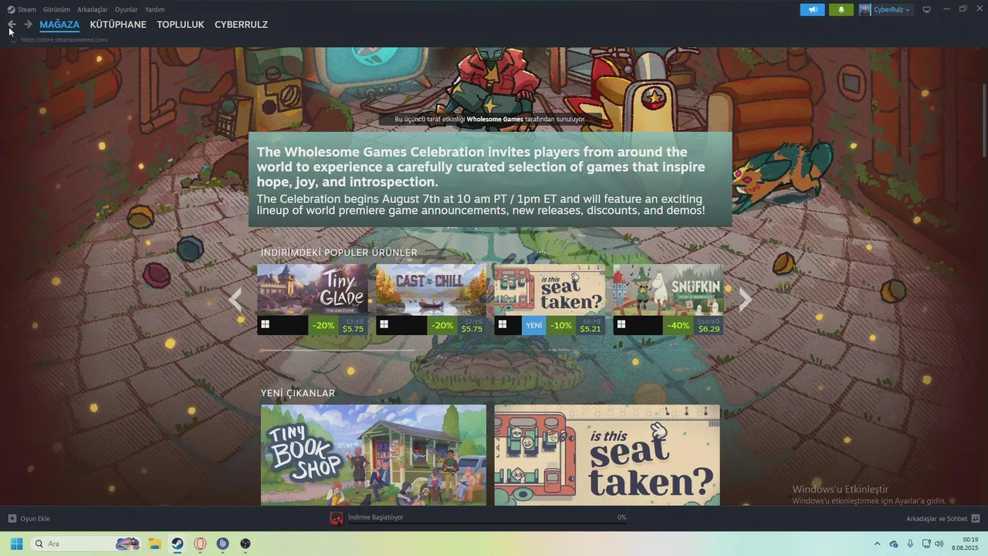Screen dimensions: 988x556
Task: Click the carousel position scroll indicator
Action: 337,350
